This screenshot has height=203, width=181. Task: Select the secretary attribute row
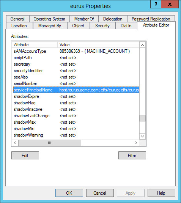(x=76, y=64)
